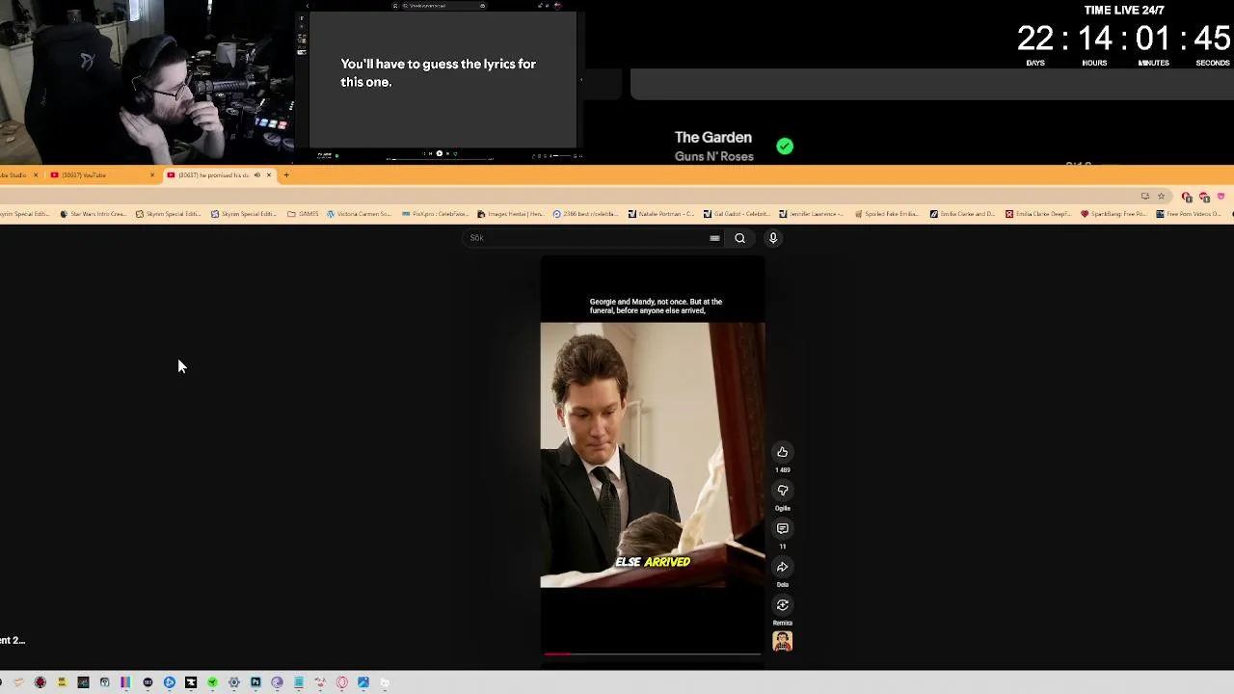The width and height of the screenshot is (1234, 694).
Task: Open Photos app in taskbar
Action: [x=363, y=682]
